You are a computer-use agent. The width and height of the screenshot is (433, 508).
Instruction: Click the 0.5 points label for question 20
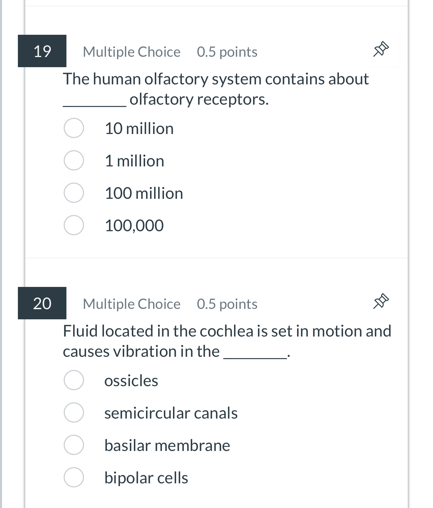click(227, 303)
